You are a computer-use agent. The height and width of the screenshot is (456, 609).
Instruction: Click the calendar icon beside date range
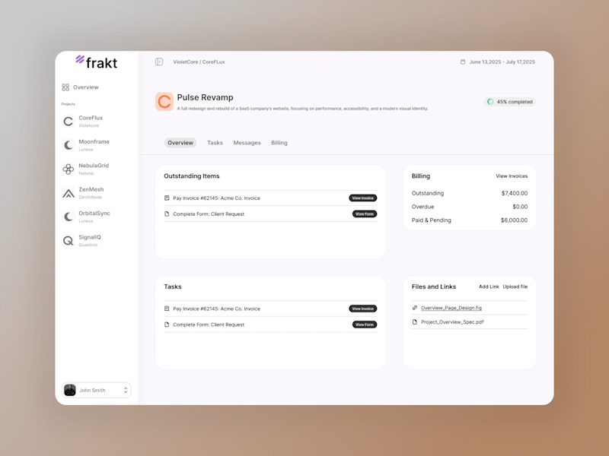click(463, 62)
